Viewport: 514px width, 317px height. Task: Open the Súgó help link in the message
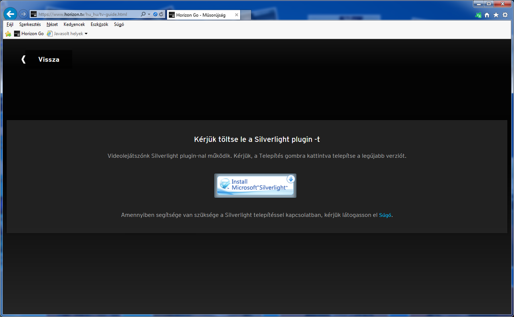[385, 215]
